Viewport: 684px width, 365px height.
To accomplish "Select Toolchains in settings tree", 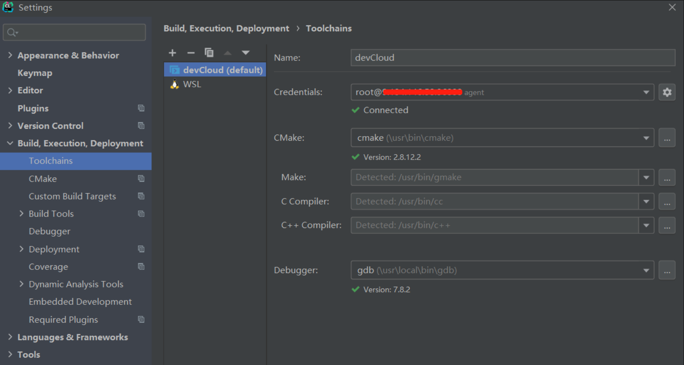I will pos(76,161).
